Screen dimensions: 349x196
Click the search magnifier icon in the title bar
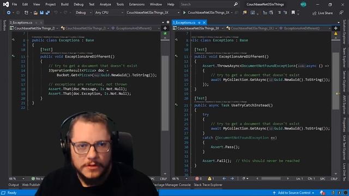pos(236,4)
